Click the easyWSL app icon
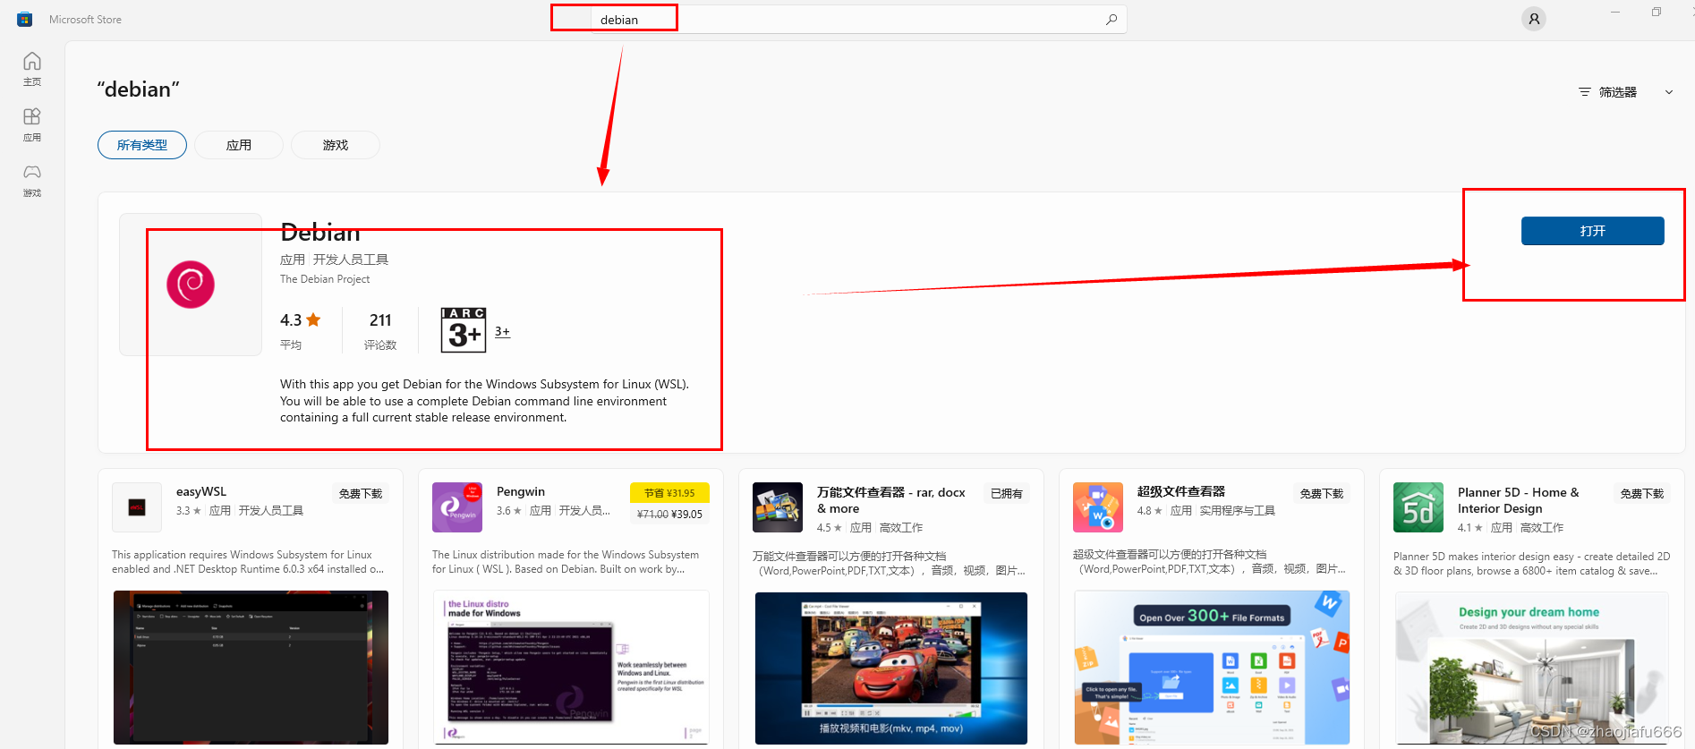 (x=137, y=507)
